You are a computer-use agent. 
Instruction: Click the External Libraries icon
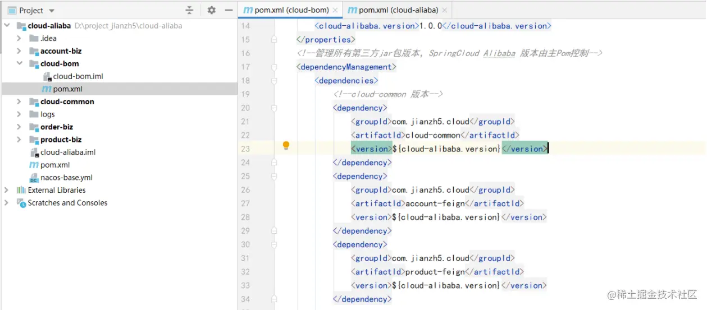pyautogui.click(x=21, y=190)
